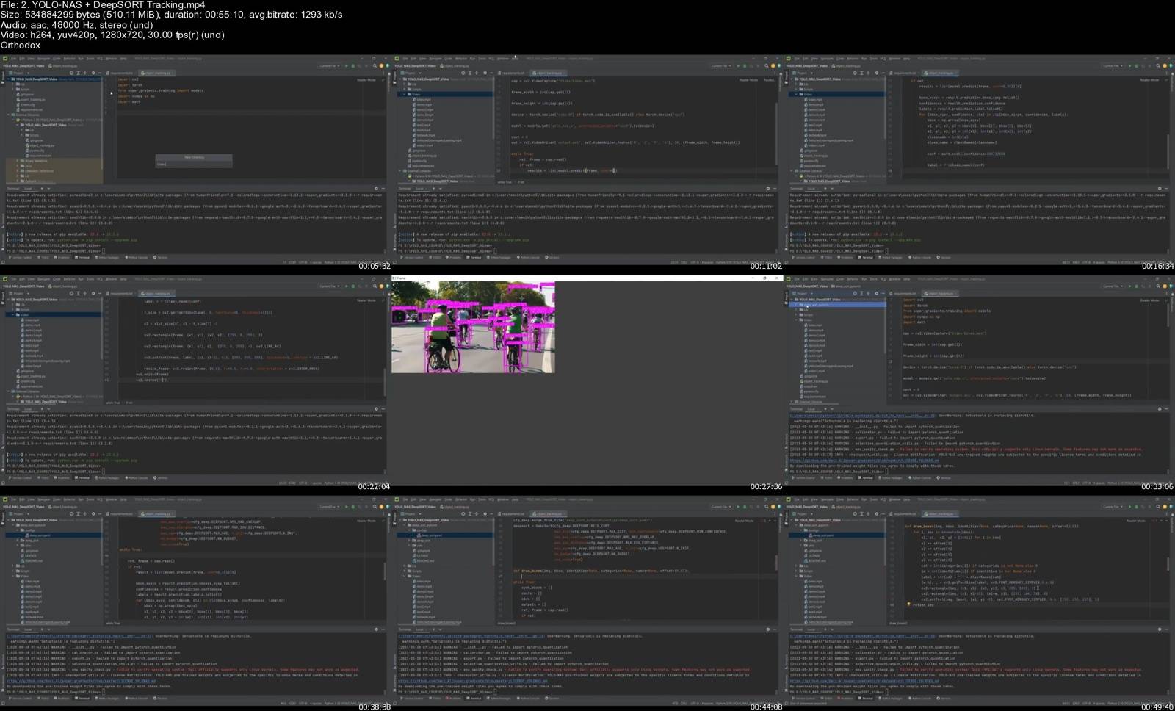
Task: Switch to object_tracking.py tab in the 00:05:32 frame
Action: pyautogui.click(x=156, y=73)
